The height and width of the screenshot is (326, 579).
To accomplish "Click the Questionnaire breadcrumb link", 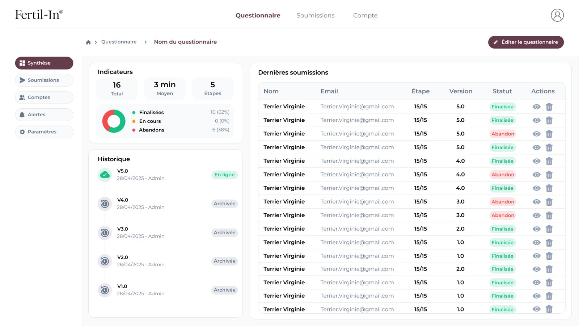I will [119, 42].
